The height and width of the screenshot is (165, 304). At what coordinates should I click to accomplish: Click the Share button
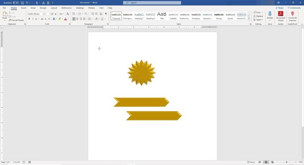[279, 8]
